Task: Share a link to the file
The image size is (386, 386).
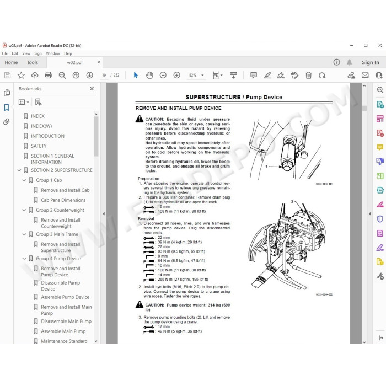Action: 351,76
